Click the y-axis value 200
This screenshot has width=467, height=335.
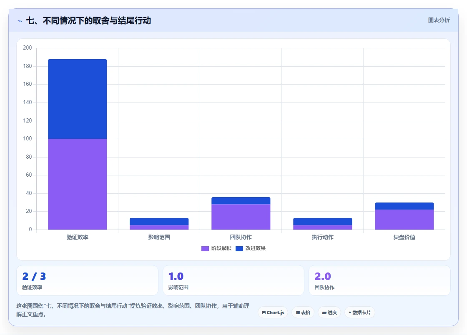point(28,47)
